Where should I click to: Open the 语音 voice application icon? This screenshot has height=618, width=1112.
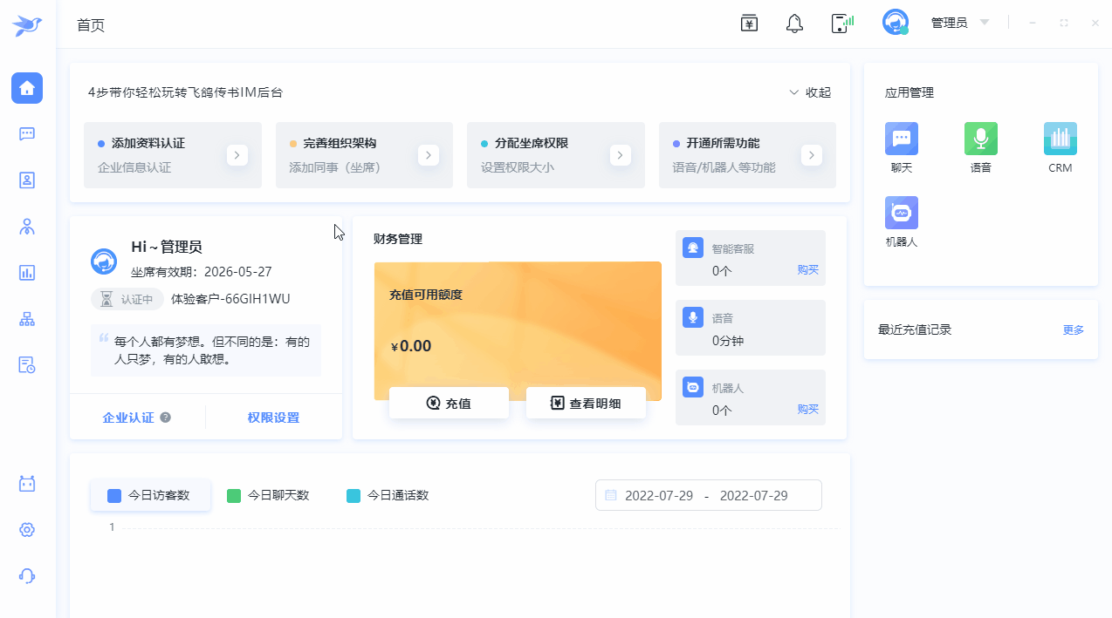click(x=980, y=139)
